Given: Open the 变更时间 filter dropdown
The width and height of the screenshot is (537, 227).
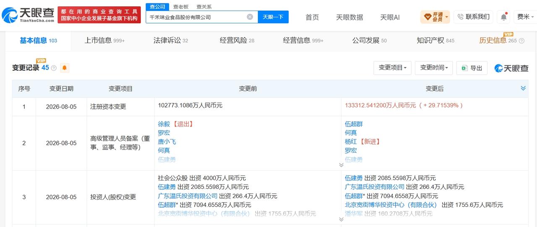Looking at the screenshot, I should pos(434,68).
